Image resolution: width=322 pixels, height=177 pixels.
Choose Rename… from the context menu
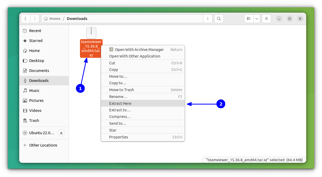pyautogui.click(x=143, y=97)
